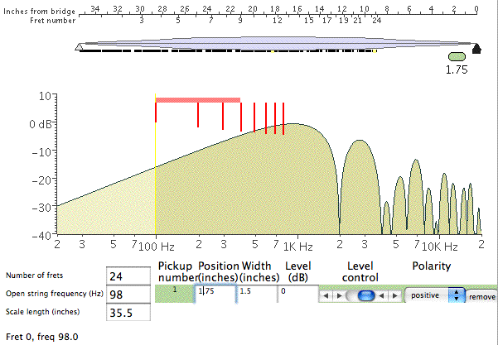
Task: Click the leftmost arrow of Level control scrollbar
Action: [326, 295]
